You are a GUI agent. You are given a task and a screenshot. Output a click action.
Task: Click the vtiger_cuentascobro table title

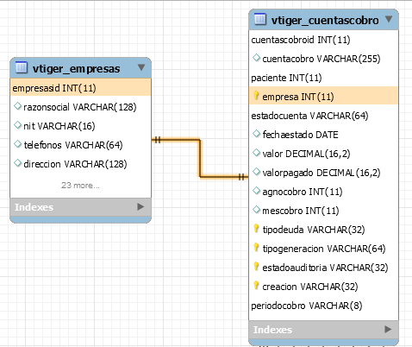point(325,21)
